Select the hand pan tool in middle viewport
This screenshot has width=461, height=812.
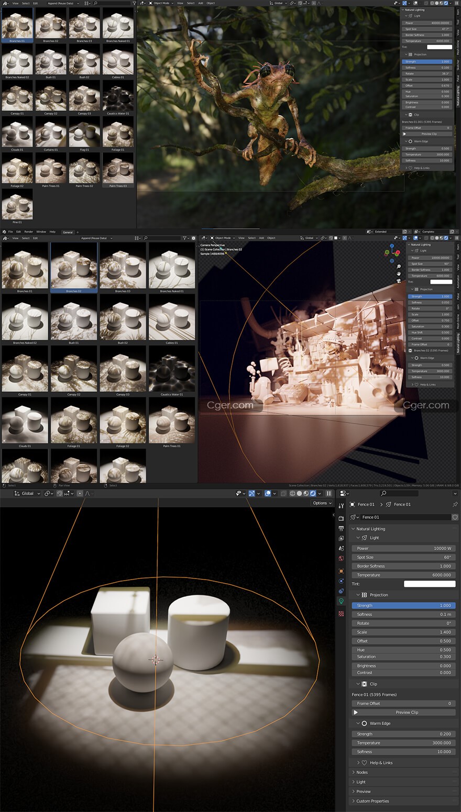399,273
